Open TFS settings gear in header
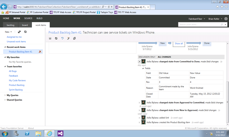 pyautogui.click(x=226, y=19)
